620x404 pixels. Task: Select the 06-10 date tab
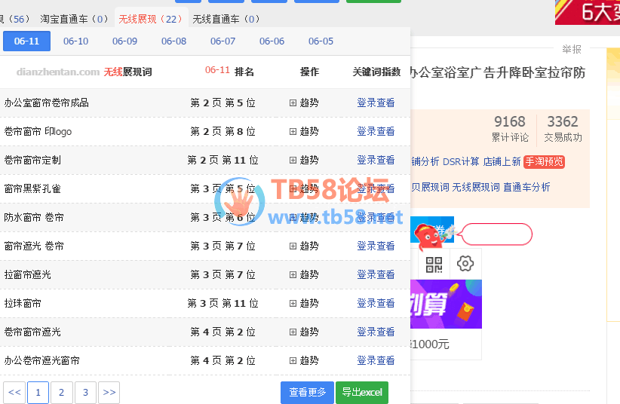[76, 41]
